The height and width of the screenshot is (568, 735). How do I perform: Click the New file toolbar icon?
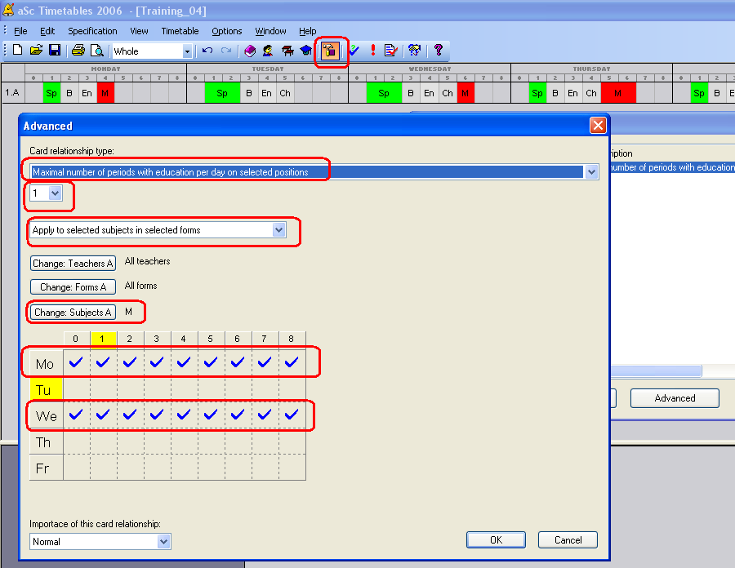coord(18,51)
